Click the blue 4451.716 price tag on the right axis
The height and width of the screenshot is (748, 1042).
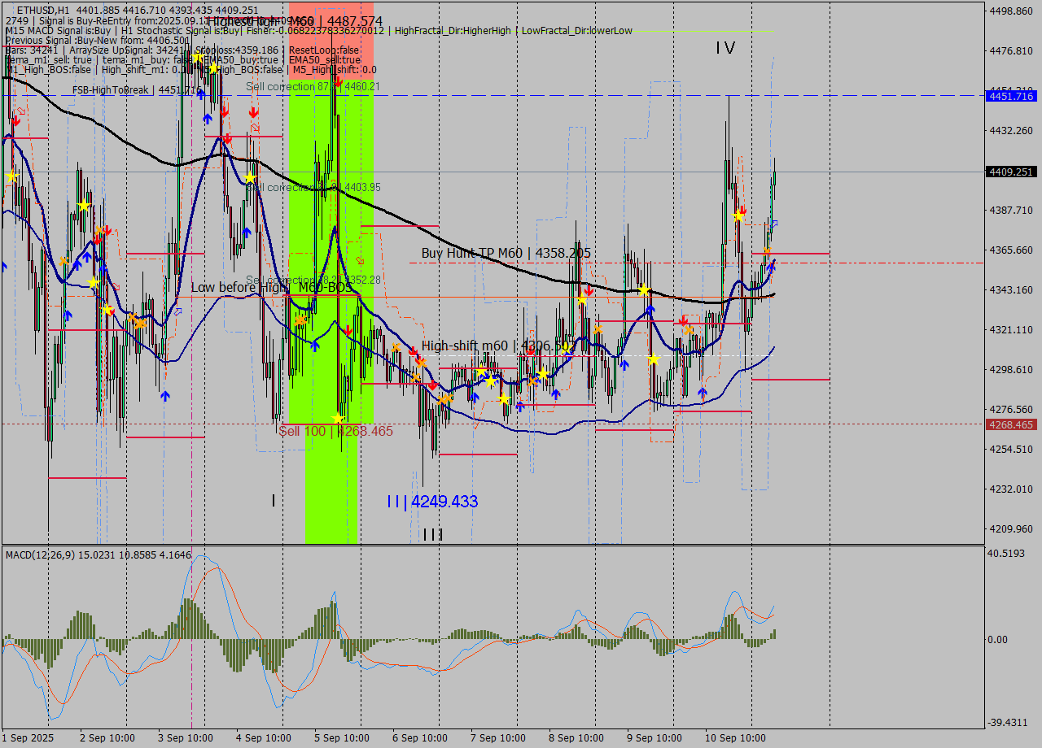(x=1012, y=96)
